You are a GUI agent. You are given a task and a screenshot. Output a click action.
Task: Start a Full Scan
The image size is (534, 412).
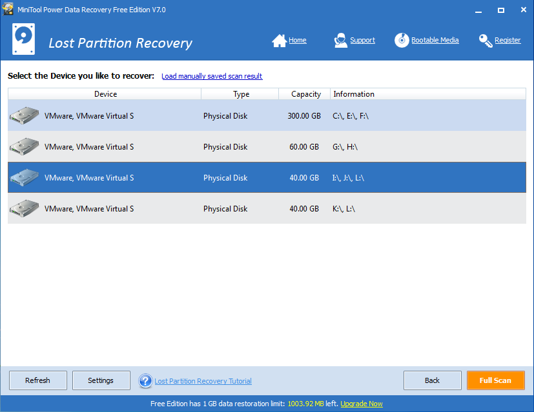495,380
